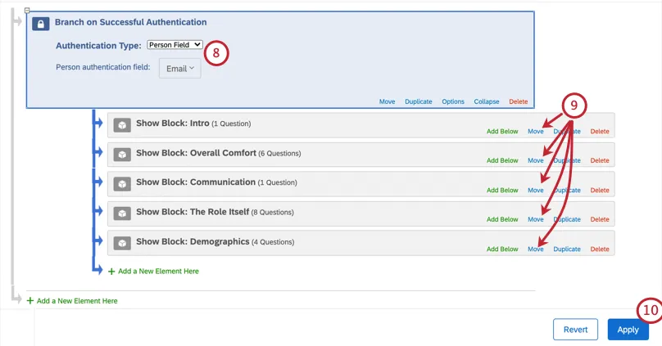Click The Role Itself block cube icon
The height and width of the screenshot is (346, 662).
point(122,213)
